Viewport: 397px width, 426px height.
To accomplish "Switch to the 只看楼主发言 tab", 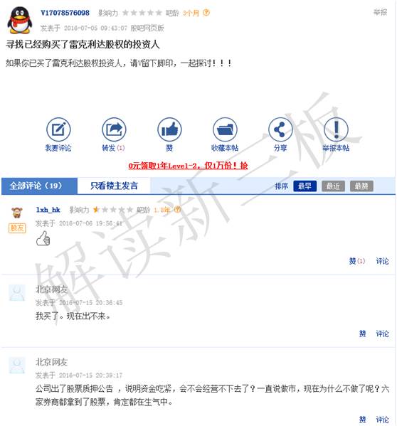I will 114,186.
